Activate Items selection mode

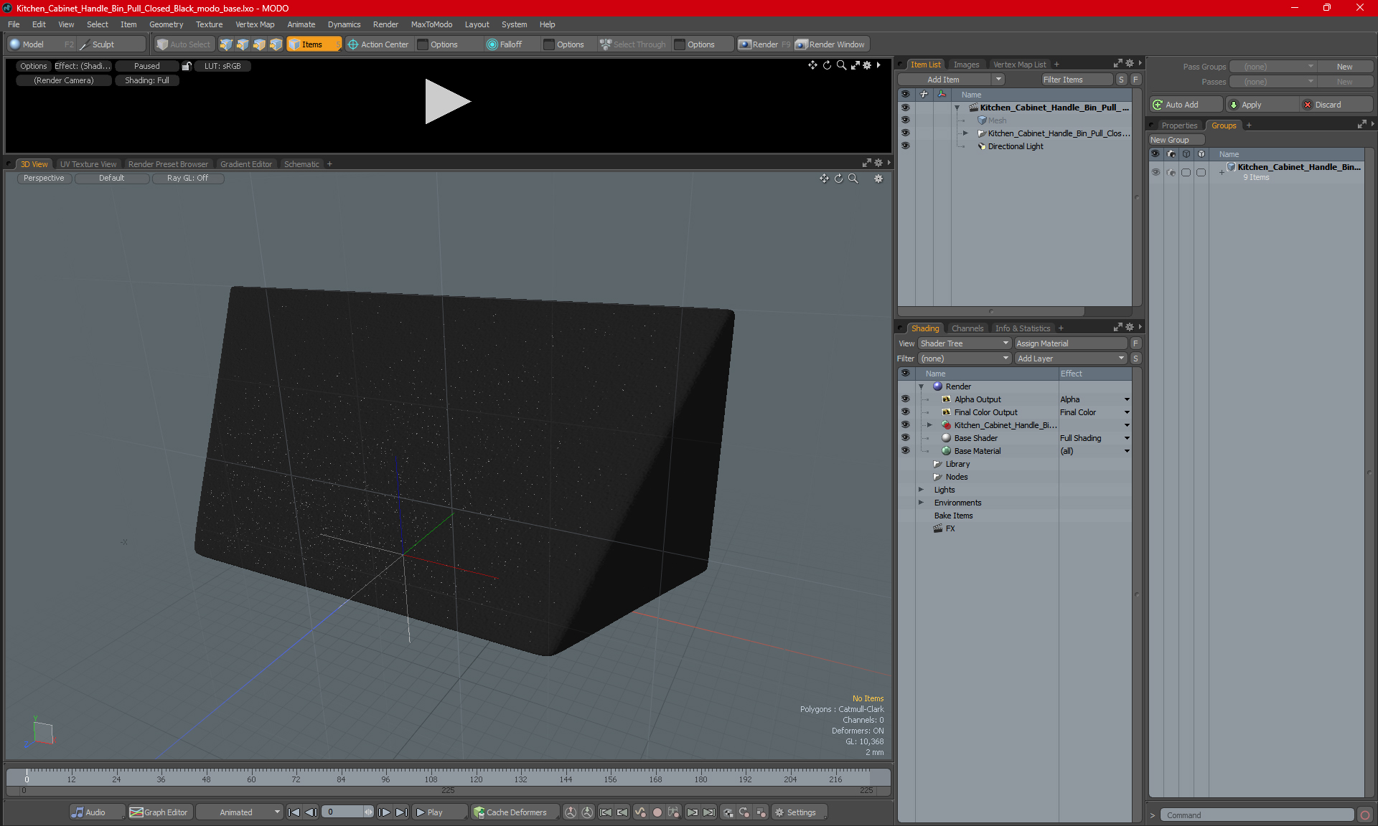click(x=314, y=44)
